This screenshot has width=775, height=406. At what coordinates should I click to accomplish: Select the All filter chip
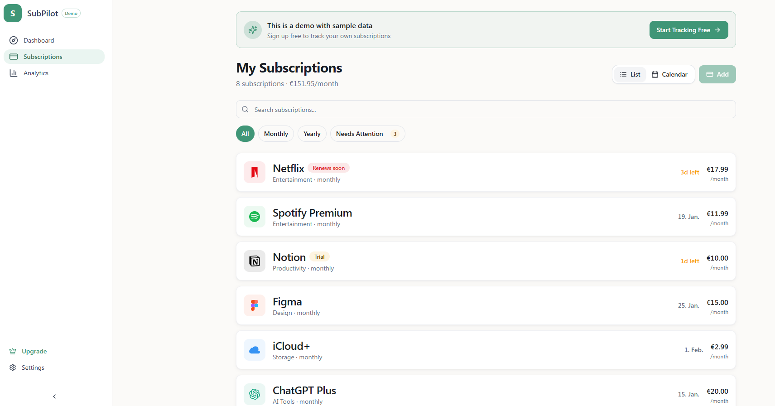[x=245, y=134]
